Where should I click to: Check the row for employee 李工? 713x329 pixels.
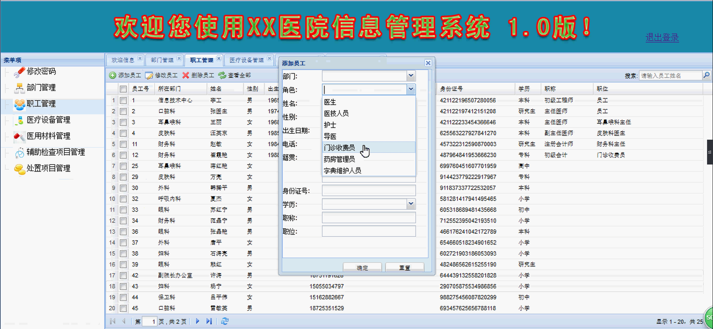123,100
